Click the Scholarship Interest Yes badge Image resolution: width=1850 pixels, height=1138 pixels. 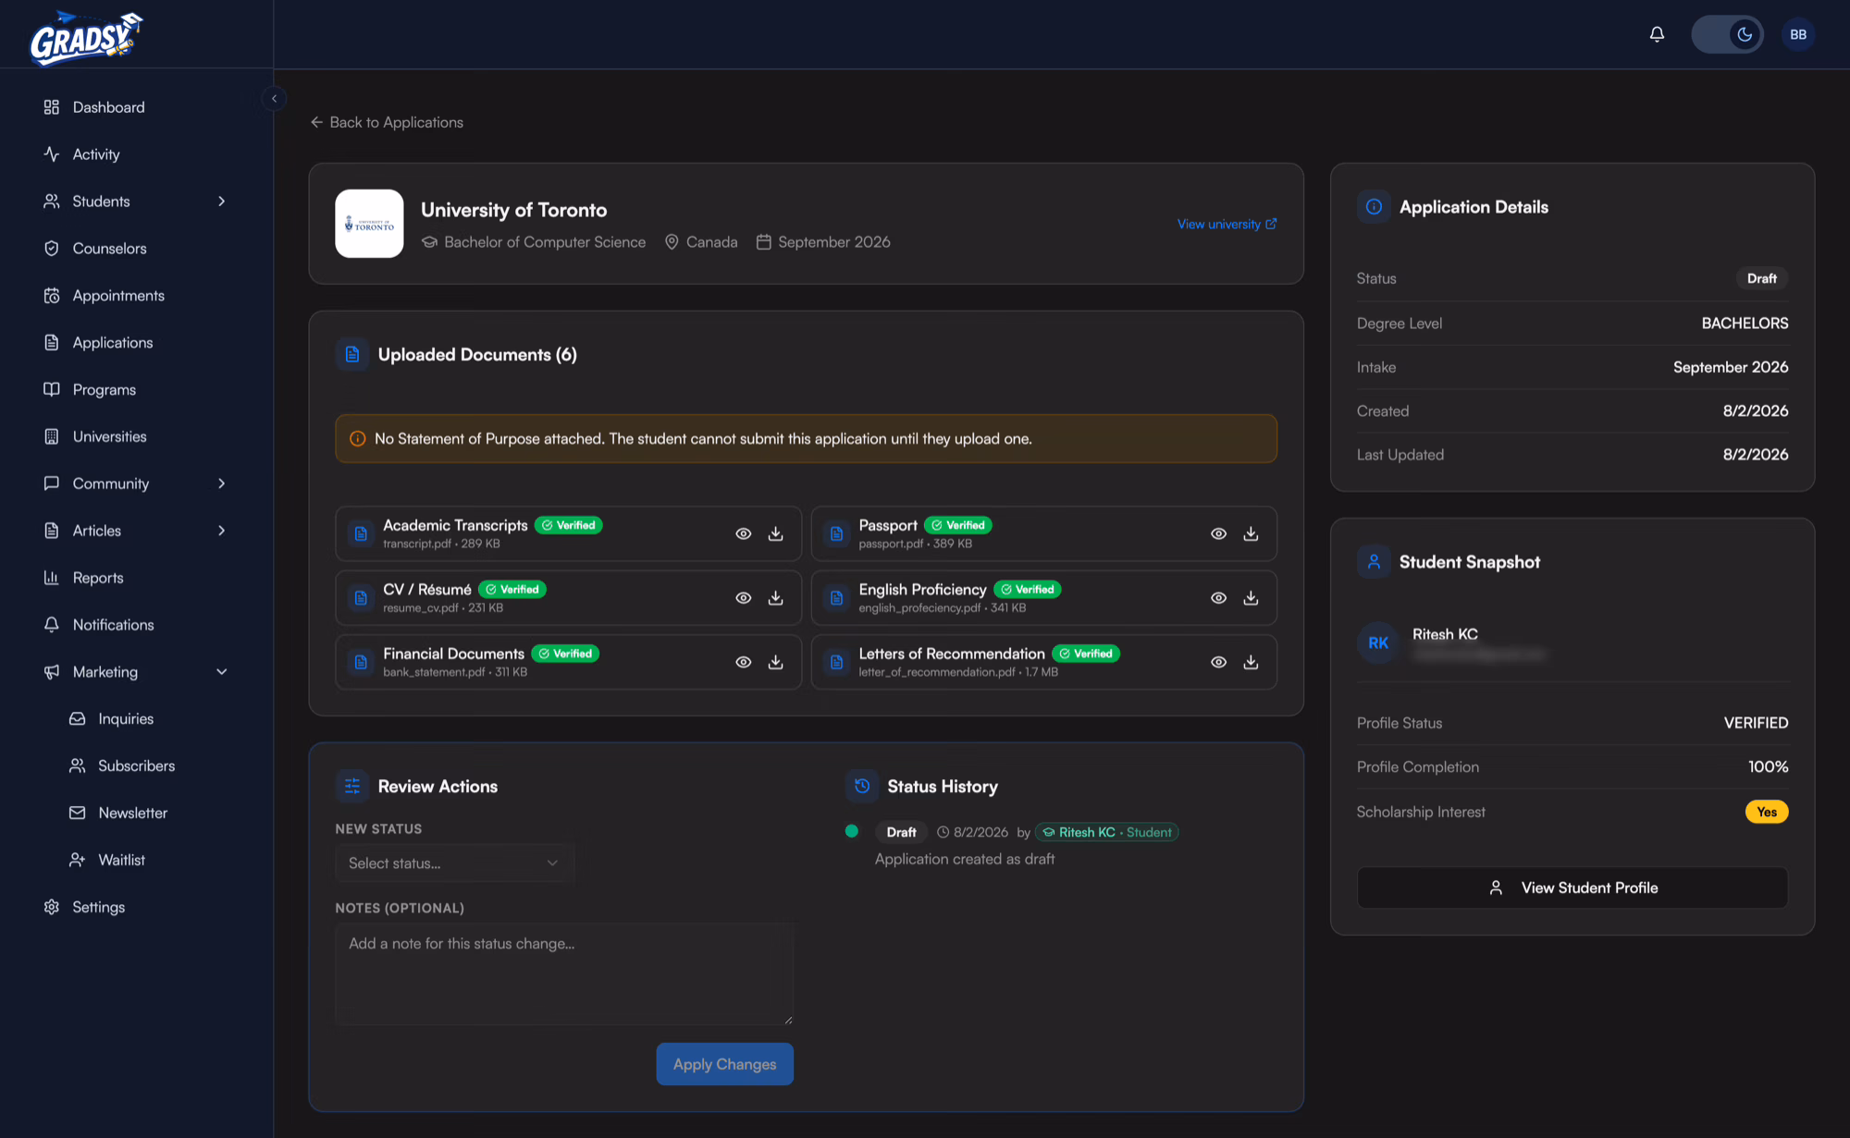(x=1767, y=812)
